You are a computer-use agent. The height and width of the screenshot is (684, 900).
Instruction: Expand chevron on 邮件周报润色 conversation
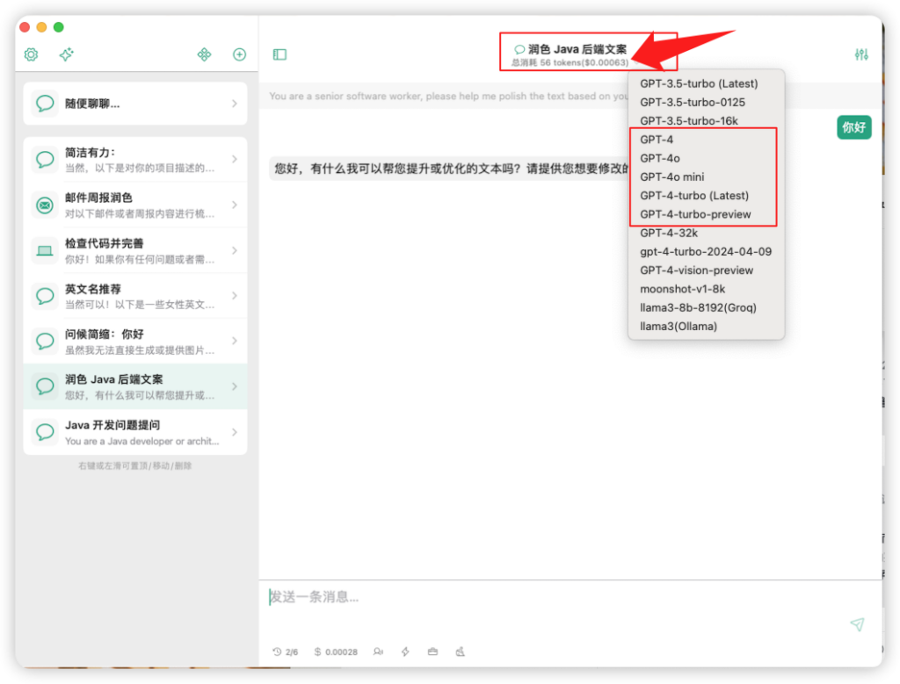tap(234, 205)
